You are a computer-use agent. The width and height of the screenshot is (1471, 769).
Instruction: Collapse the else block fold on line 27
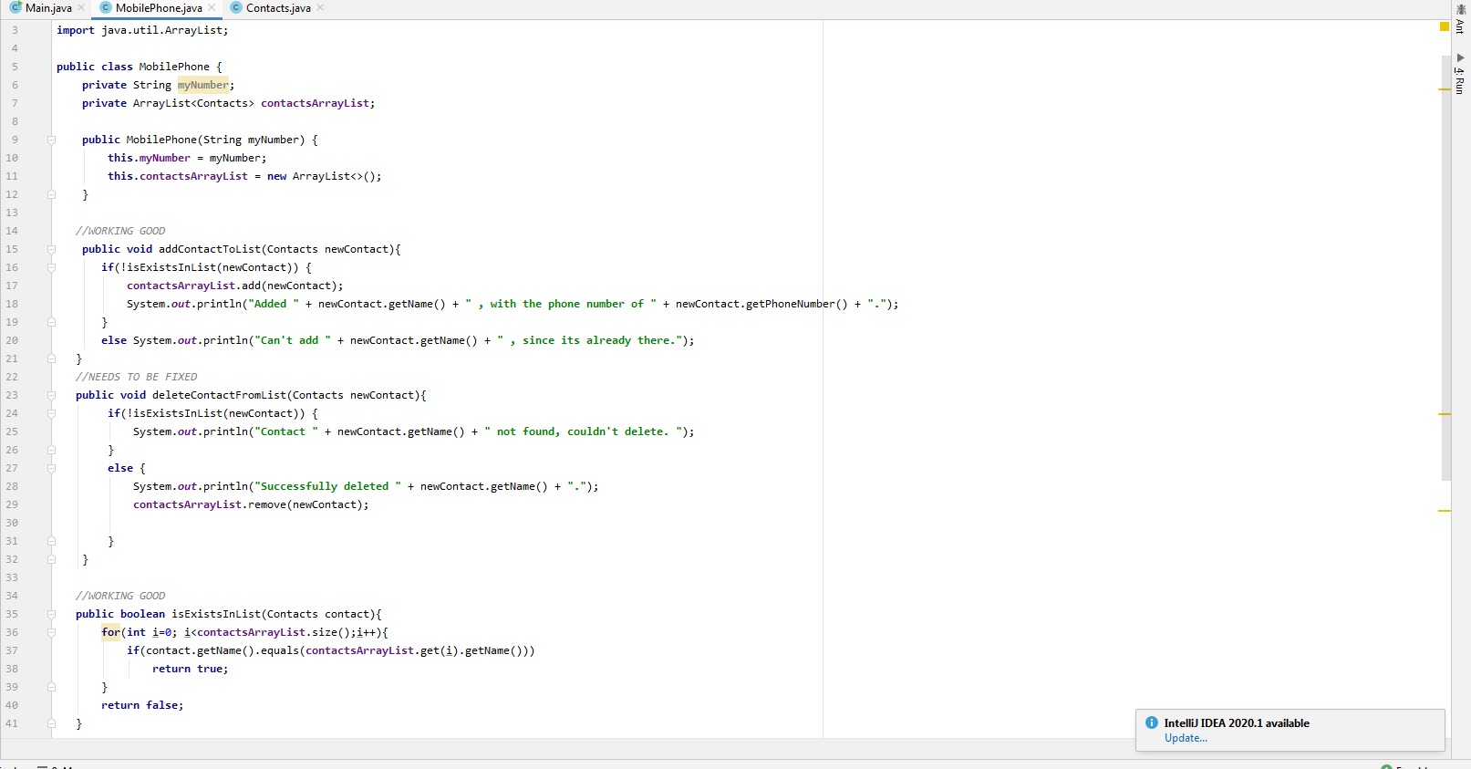(x=51, y=468)
